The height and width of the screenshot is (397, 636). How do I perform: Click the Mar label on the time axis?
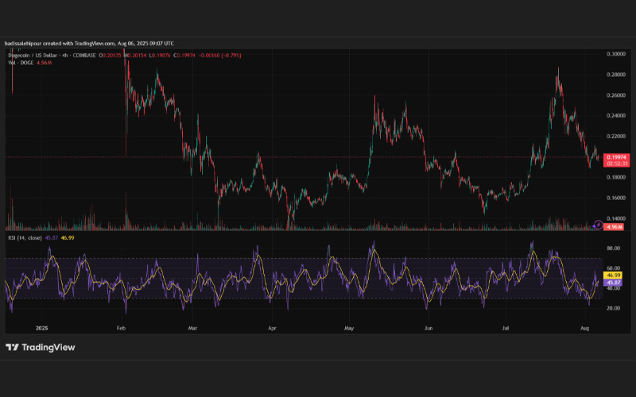[x=192, y=328]
